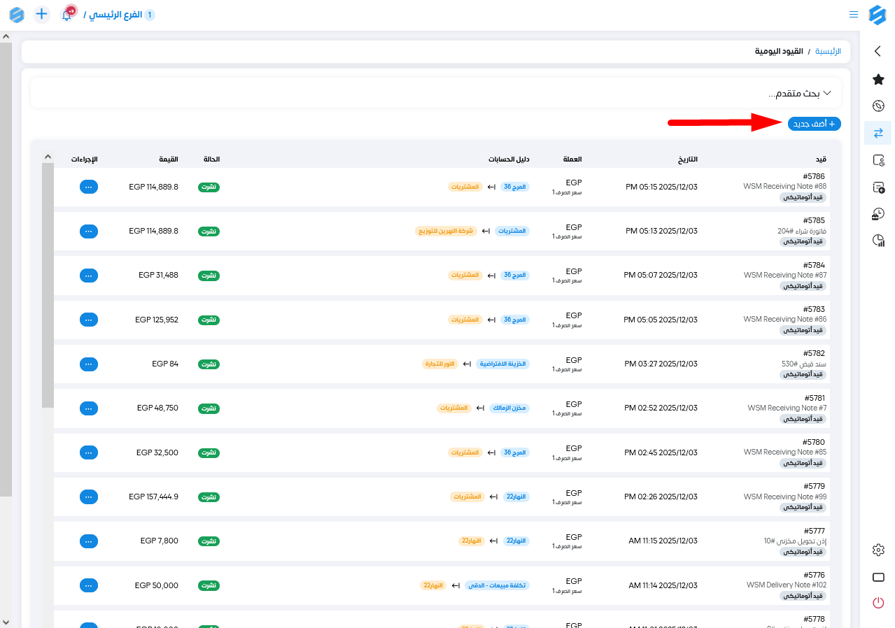Click the red power logout icon

coord(878,603)
